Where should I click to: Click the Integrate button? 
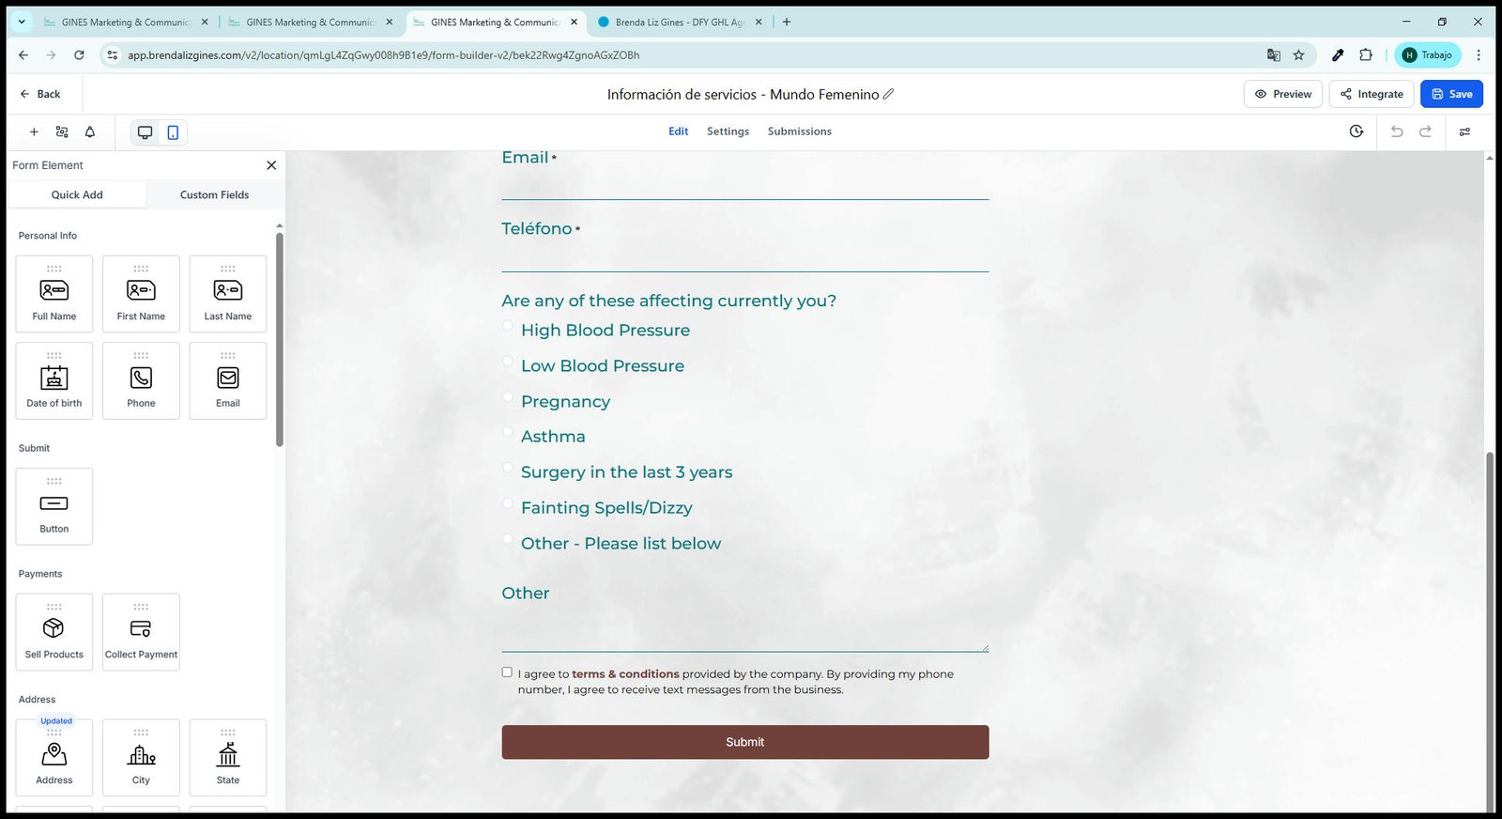tap(1372, 94)
